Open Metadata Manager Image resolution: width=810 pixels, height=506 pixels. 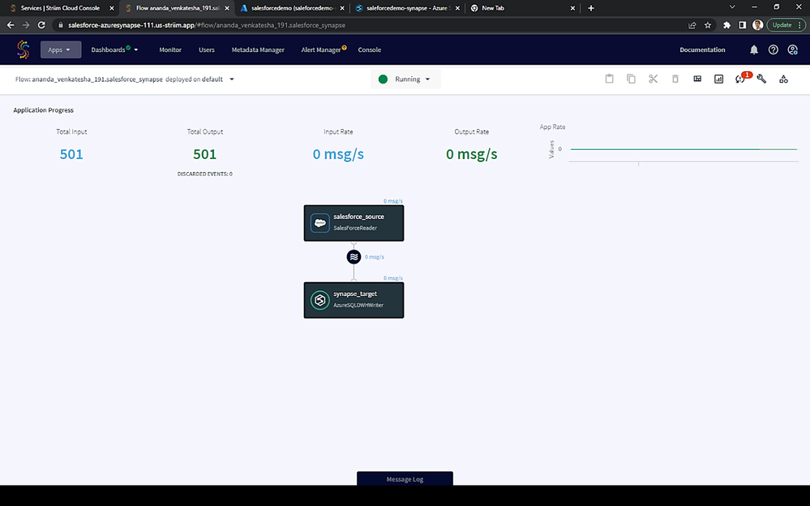tap(258, 49)
